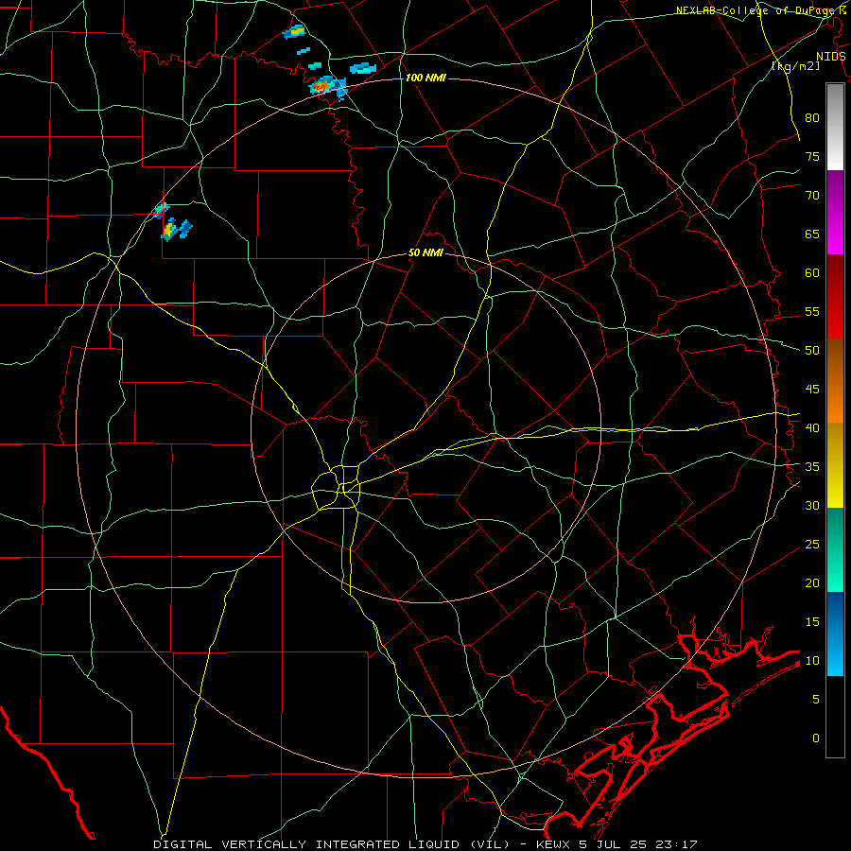Click the '55' value on the scale
The width and height of the screenshot is (851, 851).
point(812,312)
